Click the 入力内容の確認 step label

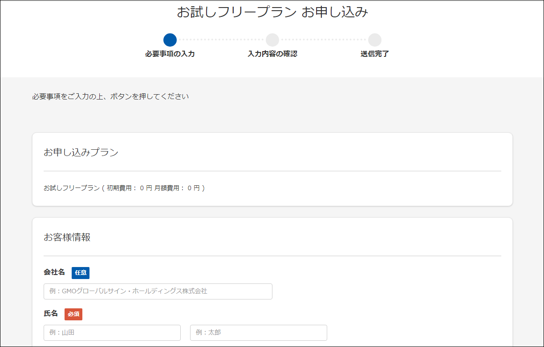pos(272,54)
